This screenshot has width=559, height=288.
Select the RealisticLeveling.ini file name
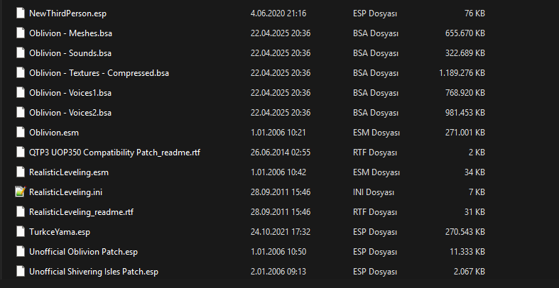[x=66, y=192]
